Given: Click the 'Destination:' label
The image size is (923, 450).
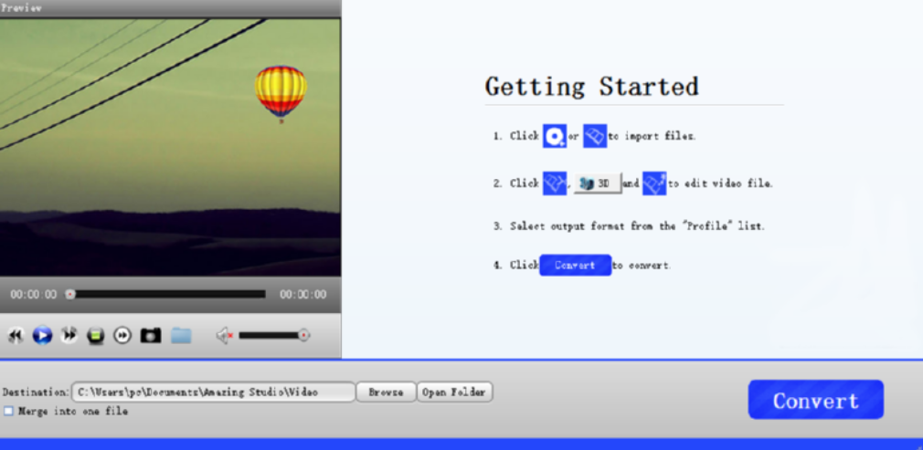Looking at the screenshot, I should pyautogui.click(x=36, y=392).
